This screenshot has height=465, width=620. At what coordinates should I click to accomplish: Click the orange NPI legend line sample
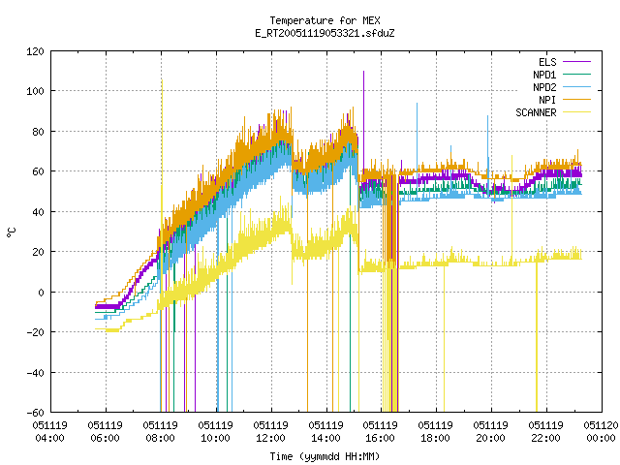click(x=577, y=100)
